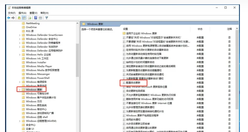Select 关闭安装更新时的自动重新启动通知 policy
248x132 pixels.
click(145, 74)
